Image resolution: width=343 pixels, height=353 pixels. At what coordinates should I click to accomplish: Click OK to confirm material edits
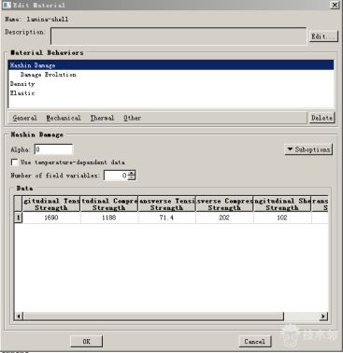(x=87, y=342)
